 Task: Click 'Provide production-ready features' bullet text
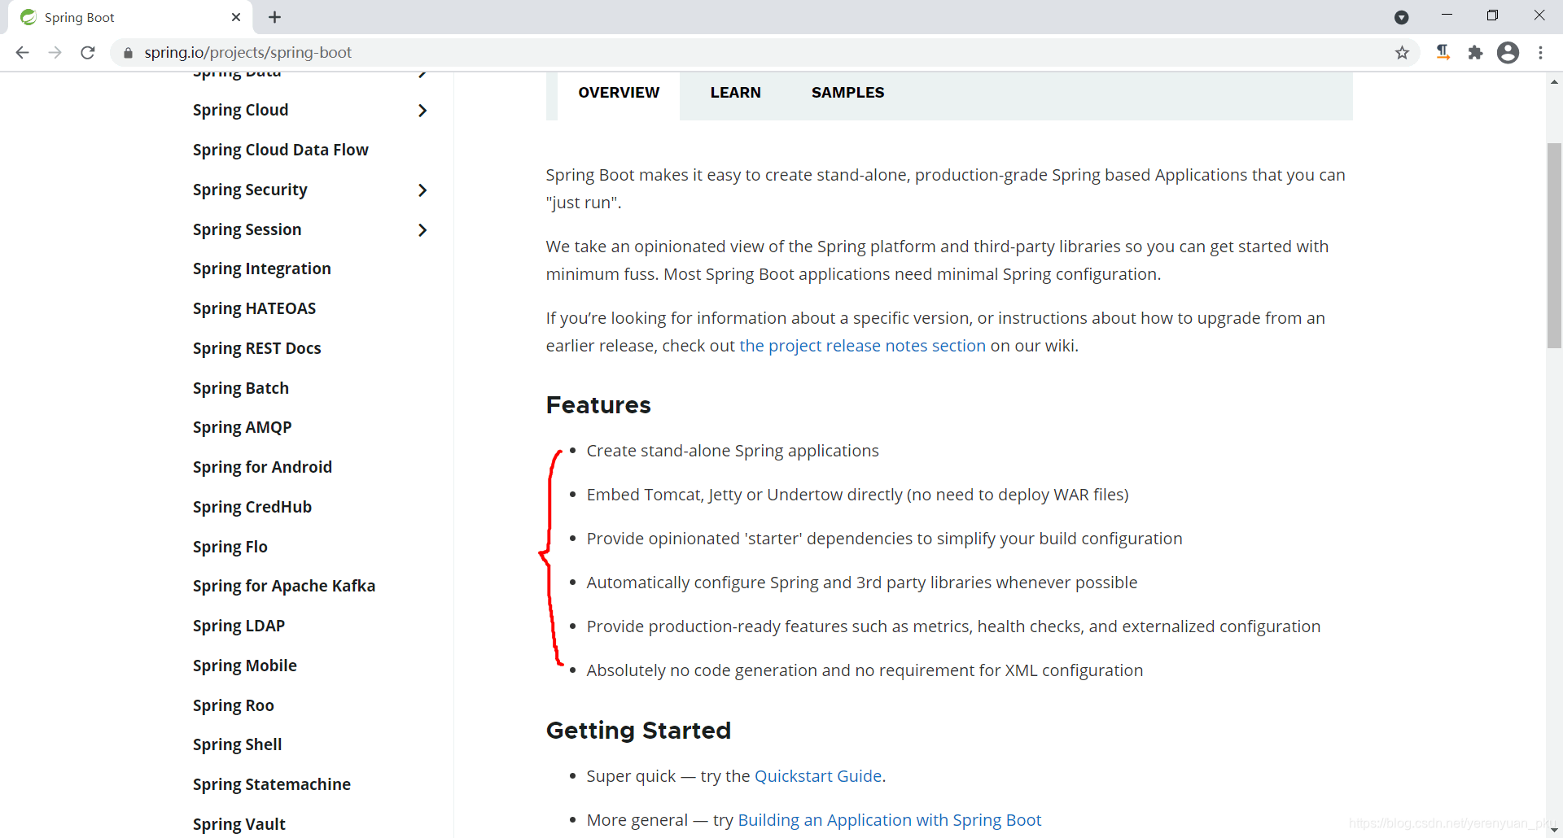pyautogui.click(x=953, y=626)
